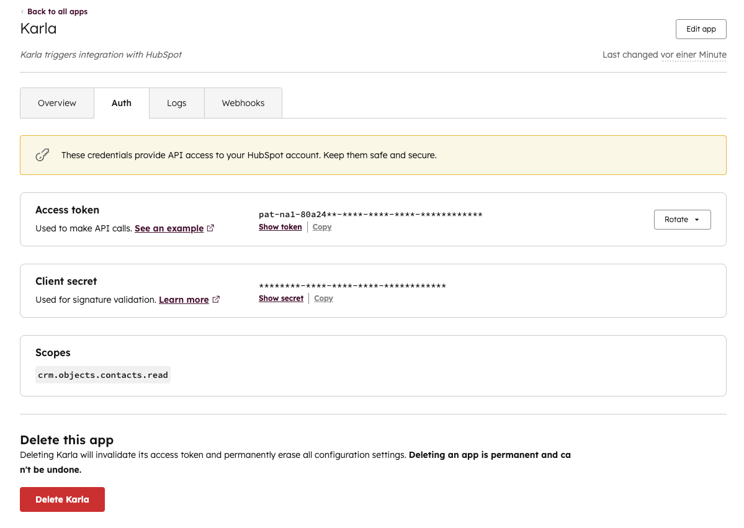
Task: Select the crm.objects.contacts.read scope chip
Action: click(103, 374)
